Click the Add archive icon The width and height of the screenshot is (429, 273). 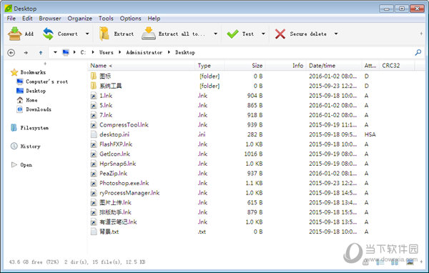point(15,34)
